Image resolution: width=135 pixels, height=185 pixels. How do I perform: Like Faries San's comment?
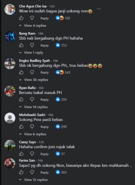pos(21,172)
